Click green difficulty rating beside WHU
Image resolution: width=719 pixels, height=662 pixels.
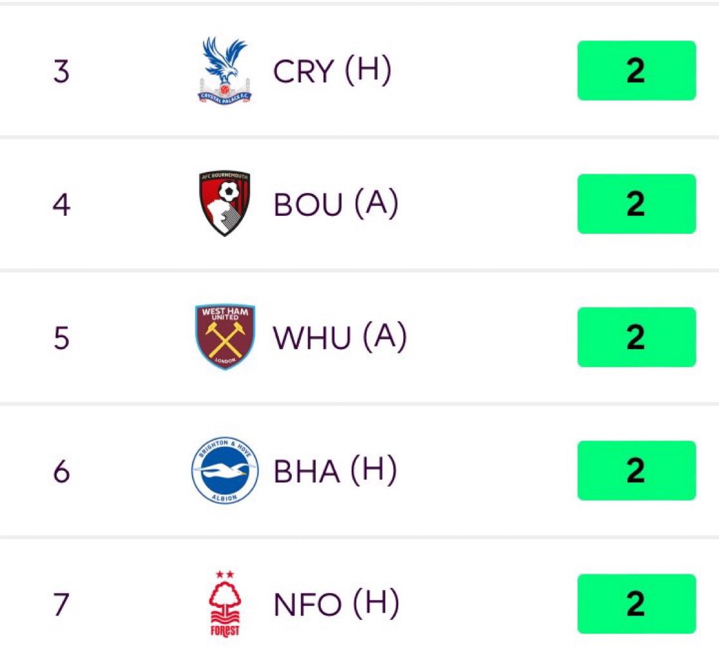(637, 337)
